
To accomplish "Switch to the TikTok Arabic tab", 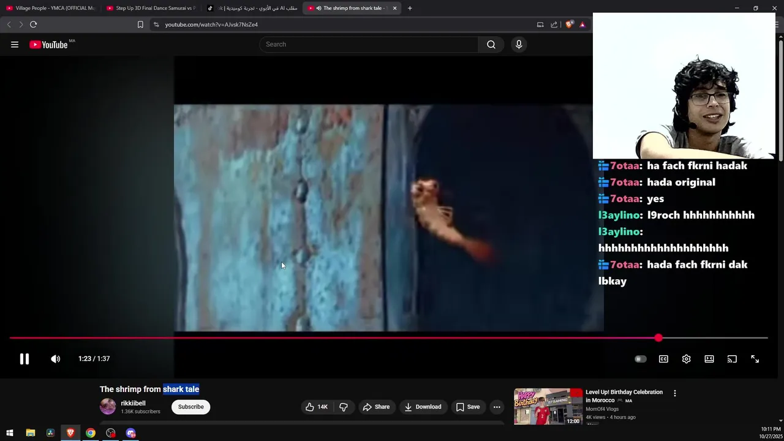I will (x=252, y=8).
